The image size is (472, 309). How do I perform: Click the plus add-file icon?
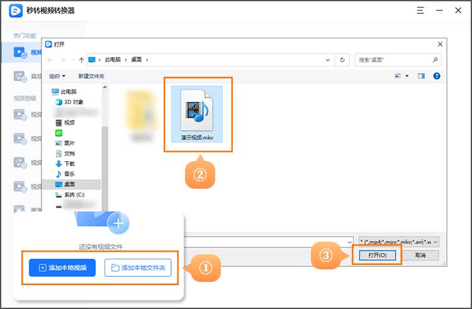[x=118, y=223]
